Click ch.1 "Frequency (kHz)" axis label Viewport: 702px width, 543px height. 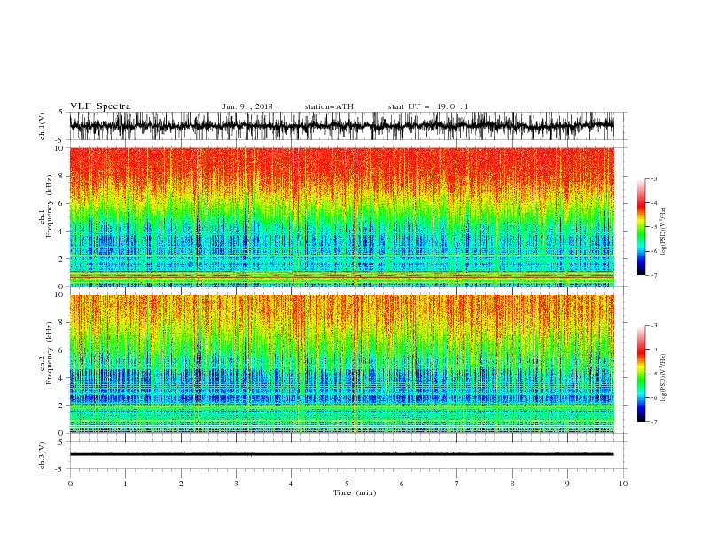click(x=50, y=206)
